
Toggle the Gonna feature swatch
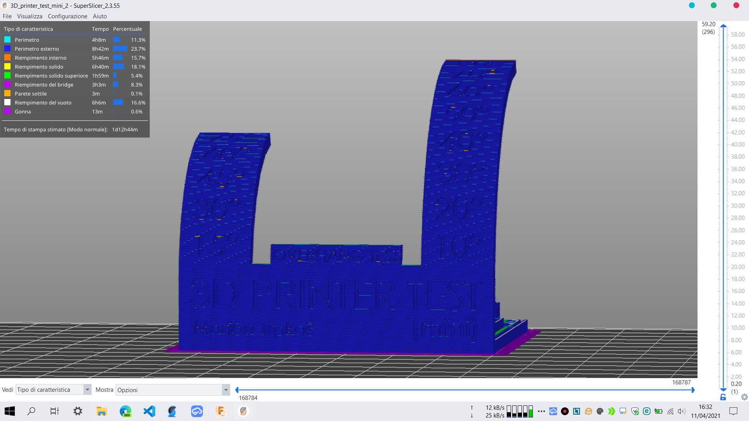coord(7,111)
